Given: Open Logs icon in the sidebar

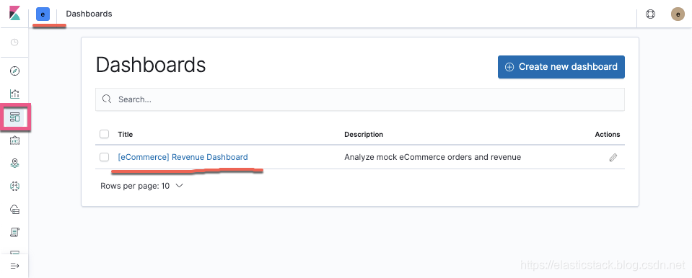Looking at the screenshot, I should click(x=14, y=232).
